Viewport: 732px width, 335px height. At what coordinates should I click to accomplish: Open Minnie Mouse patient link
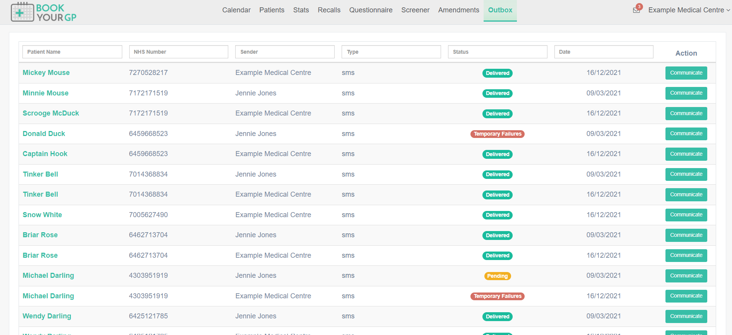45,93
